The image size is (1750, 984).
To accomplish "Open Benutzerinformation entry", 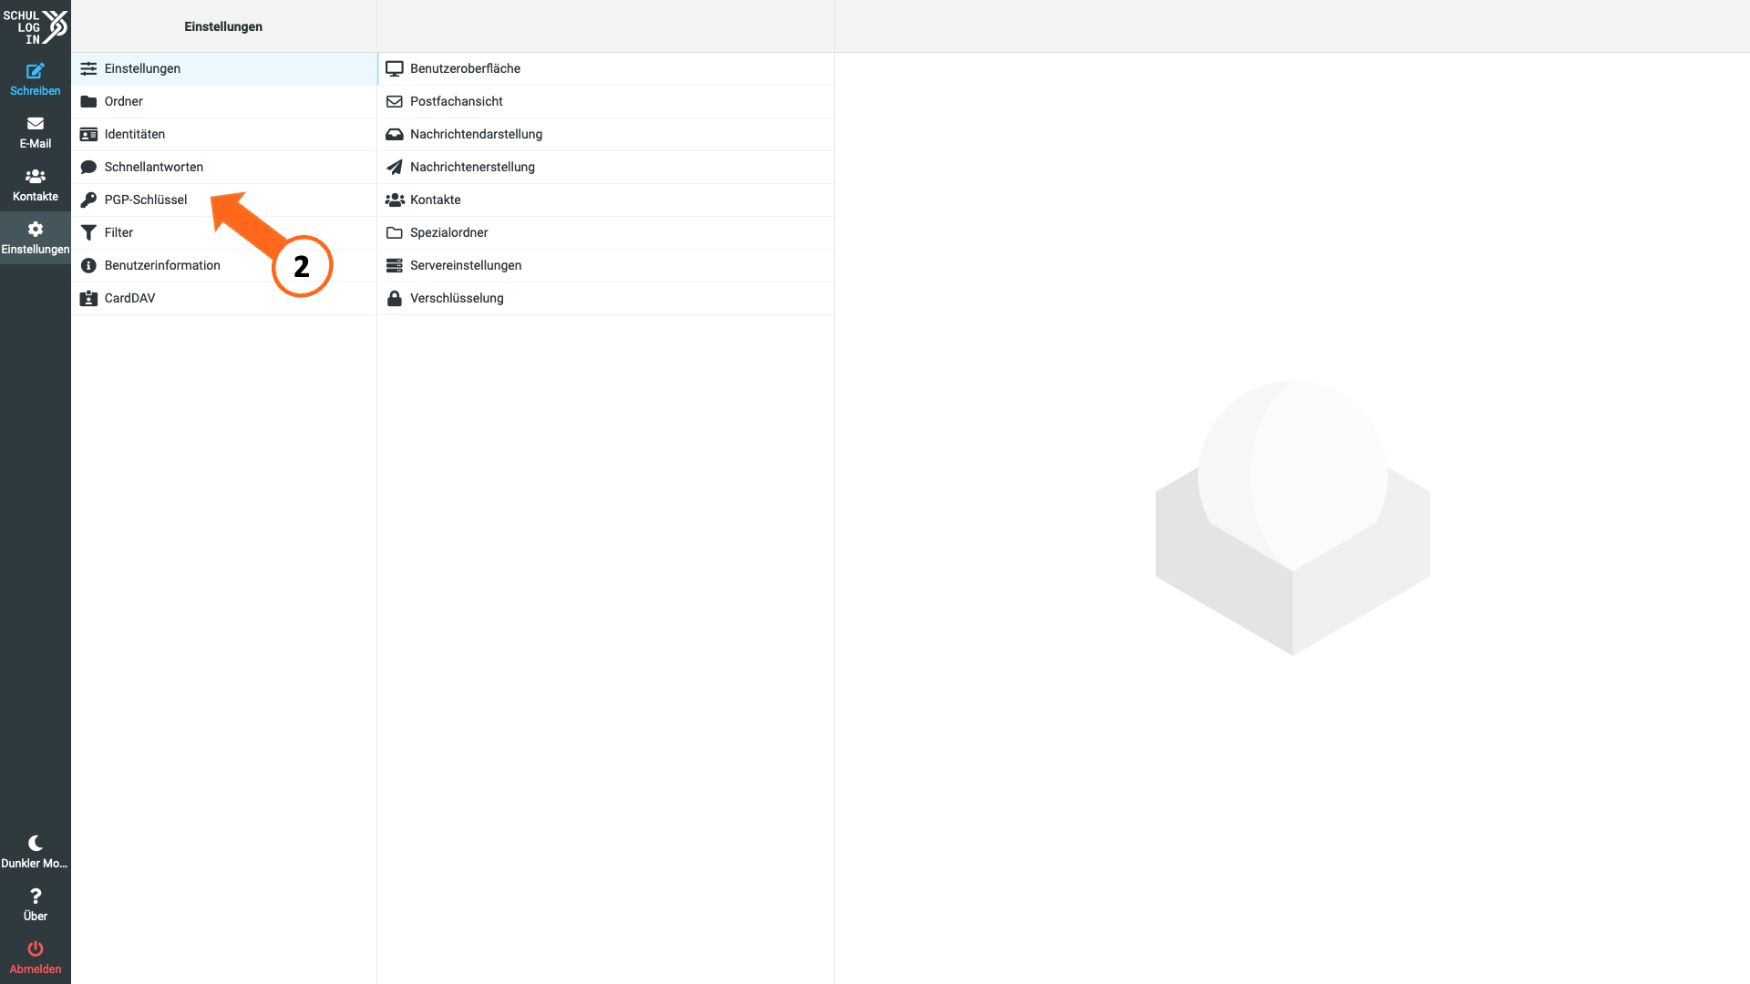I will tap(224, 265).
